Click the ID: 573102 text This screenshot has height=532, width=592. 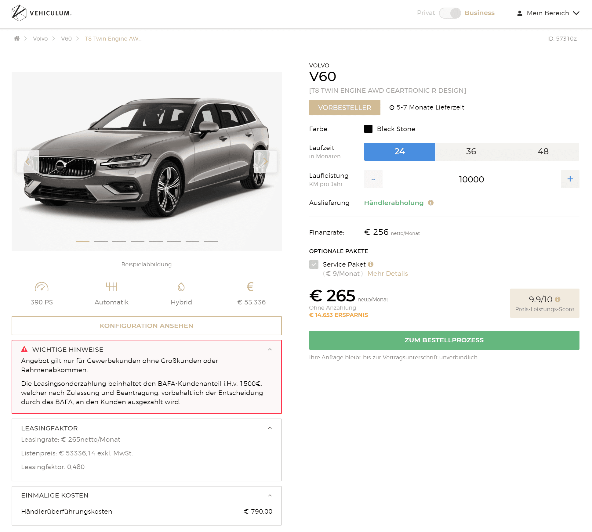pyautogui.click(x=562, y=38)
